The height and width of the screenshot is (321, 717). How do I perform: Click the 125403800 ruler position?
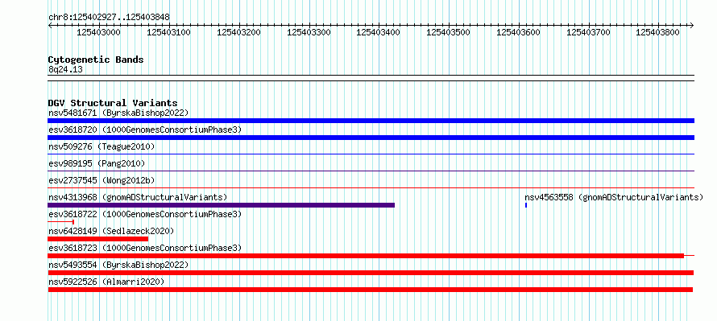point(658,32)
